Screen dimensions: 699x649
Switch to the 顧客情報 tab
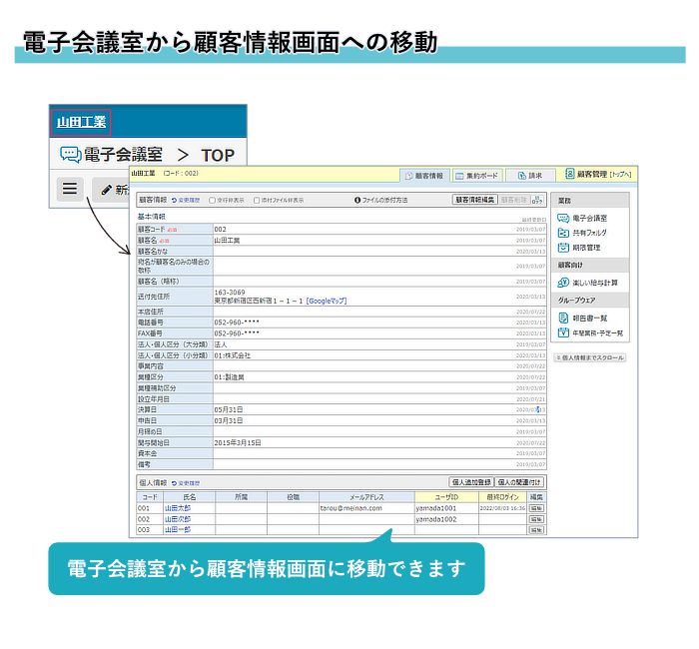click(x=423, y=175)
